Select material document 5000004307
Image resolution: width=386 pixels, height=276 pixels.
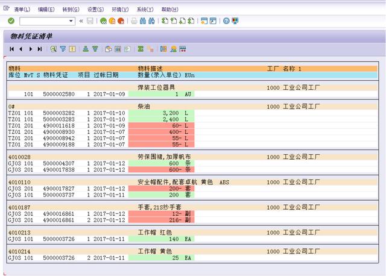[59, 163]
